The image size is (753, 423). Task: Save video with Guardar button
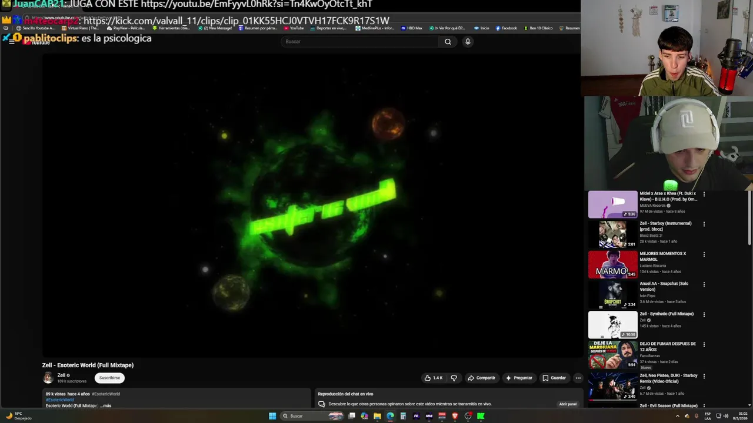[554, 378]
